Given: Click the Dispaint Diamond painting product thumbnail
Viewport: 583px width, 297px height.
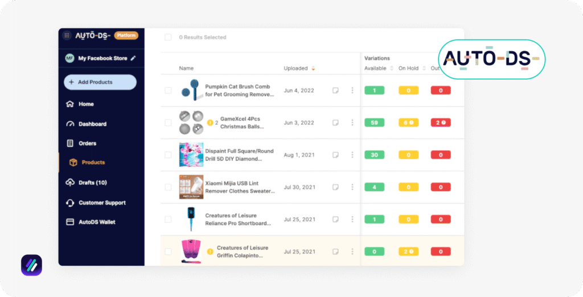Looking at the screenshot, I should pos(191,155).
